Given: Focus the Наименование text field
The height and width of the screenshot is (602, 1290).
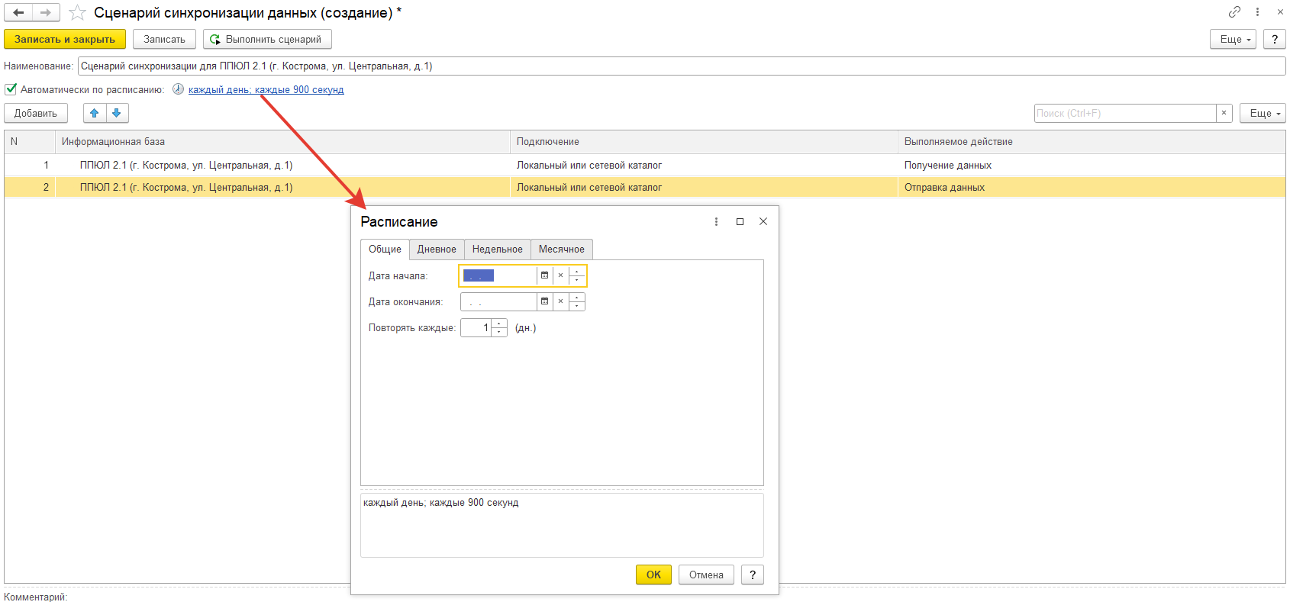Looking at the screenshot, I should 682,66.
